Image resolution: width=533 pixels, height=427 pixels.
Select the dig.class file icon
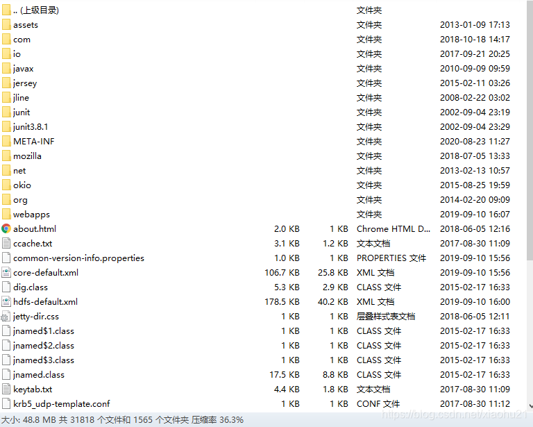pyautogui.click(x=6, y=287)
